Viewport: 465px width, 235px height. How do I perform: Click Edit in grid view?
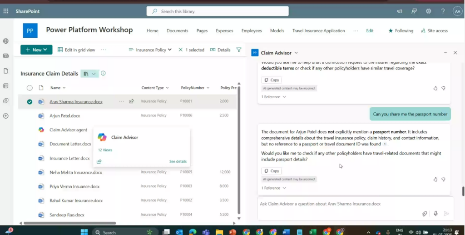click(76, 50)
